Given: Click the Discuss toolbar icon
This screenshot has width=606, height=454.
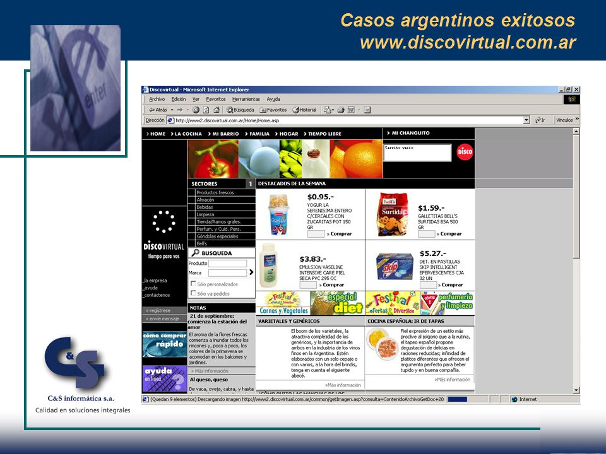Looking at the screenshot, I should [x=367, y=110].
